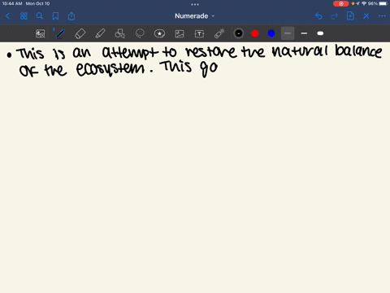The image size is (390, 293).
Task: Choose the black pen color
Action: click(x=239, y=33)
